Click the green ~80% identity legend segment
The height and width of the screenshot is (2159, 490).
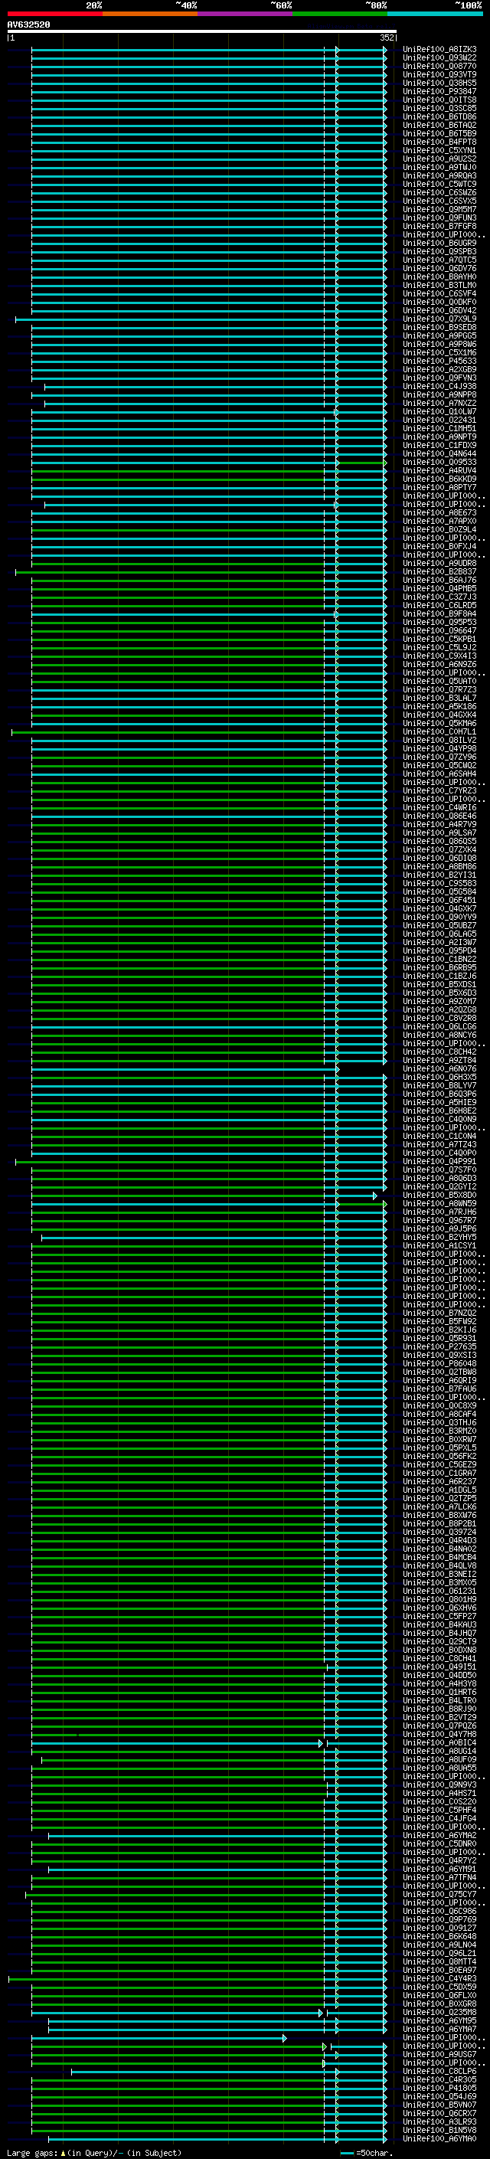340,14
